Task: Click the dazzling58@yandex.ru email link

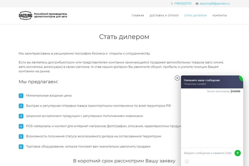Action: click(x=214, y=4)
